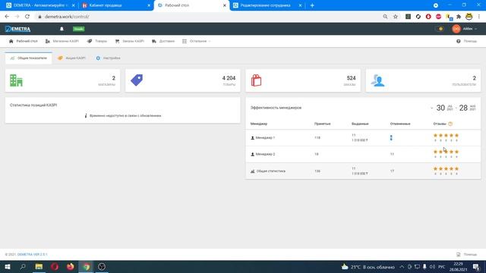The height and width of the screenshot is (273, 486).
Task: Click the stores count 2 value
Action: (x=114, y=78)
